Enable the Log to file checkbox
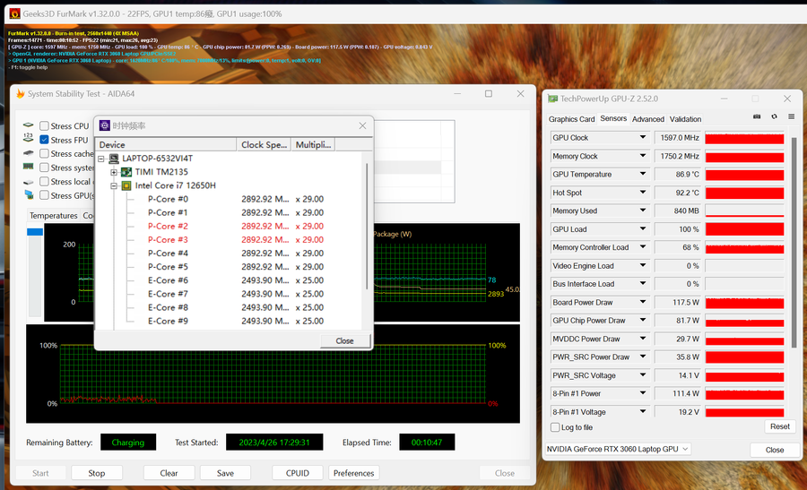Image resolution: width=807 pixels, height=490 pixels. 555,427
